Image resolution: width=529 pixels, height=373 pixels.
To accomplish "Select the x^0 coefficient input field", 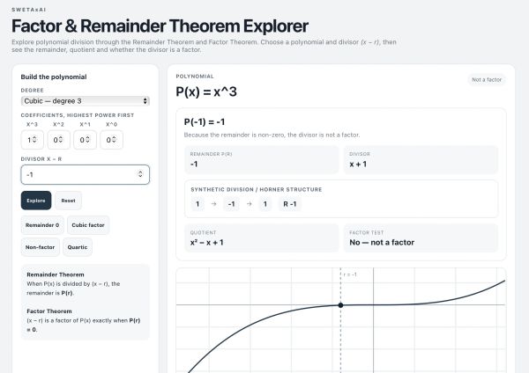I will pos(112,140).
